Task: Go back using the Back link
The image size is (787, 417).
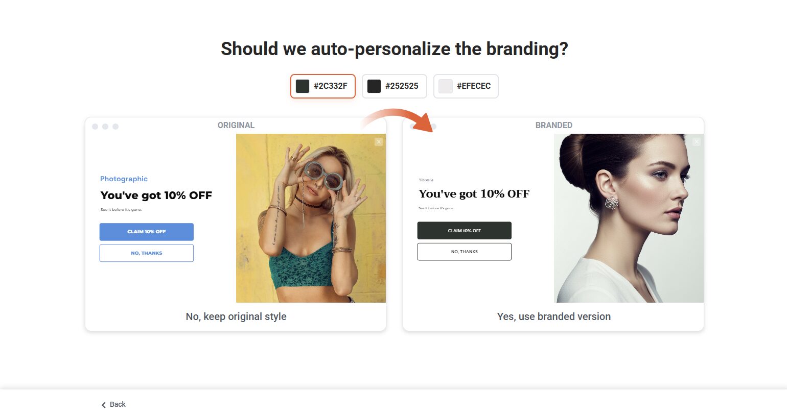Action: [118, 404]
